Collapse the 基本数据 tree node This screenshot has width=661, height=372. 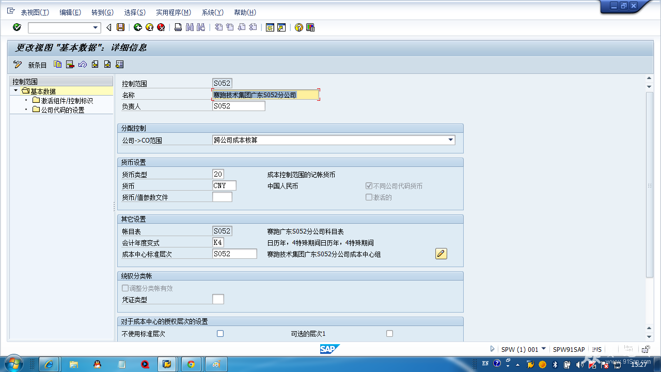[16, 91]
